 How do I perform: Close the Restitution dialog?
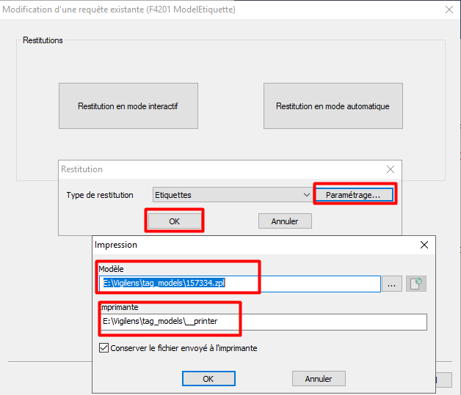tap(390, 169)
